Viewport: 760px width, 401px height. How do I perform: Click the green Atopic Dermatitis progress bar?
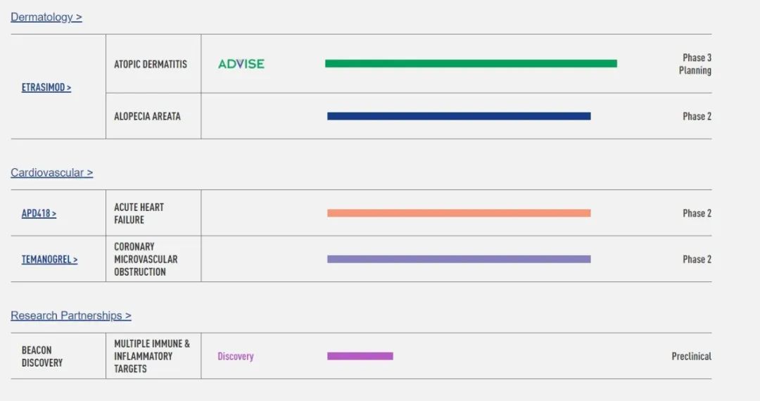point(471,63)
